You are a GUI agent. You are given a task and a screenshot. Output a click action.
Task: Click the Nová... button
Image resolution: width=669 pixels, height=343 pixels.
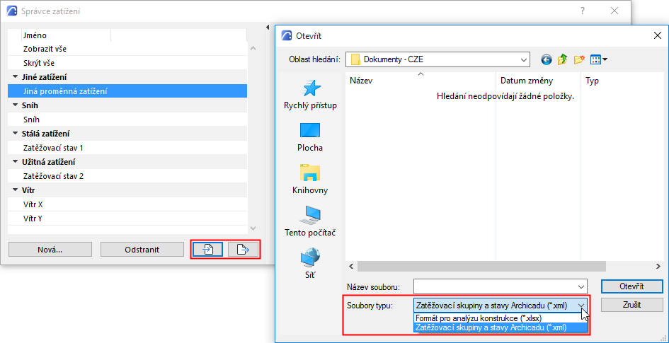tap(50, 250)
